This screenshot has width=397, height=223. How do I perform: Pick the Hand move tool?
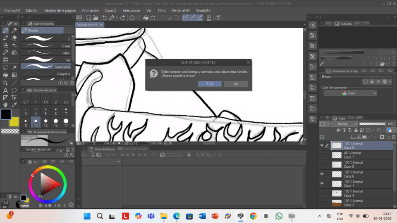coord(5,105)
